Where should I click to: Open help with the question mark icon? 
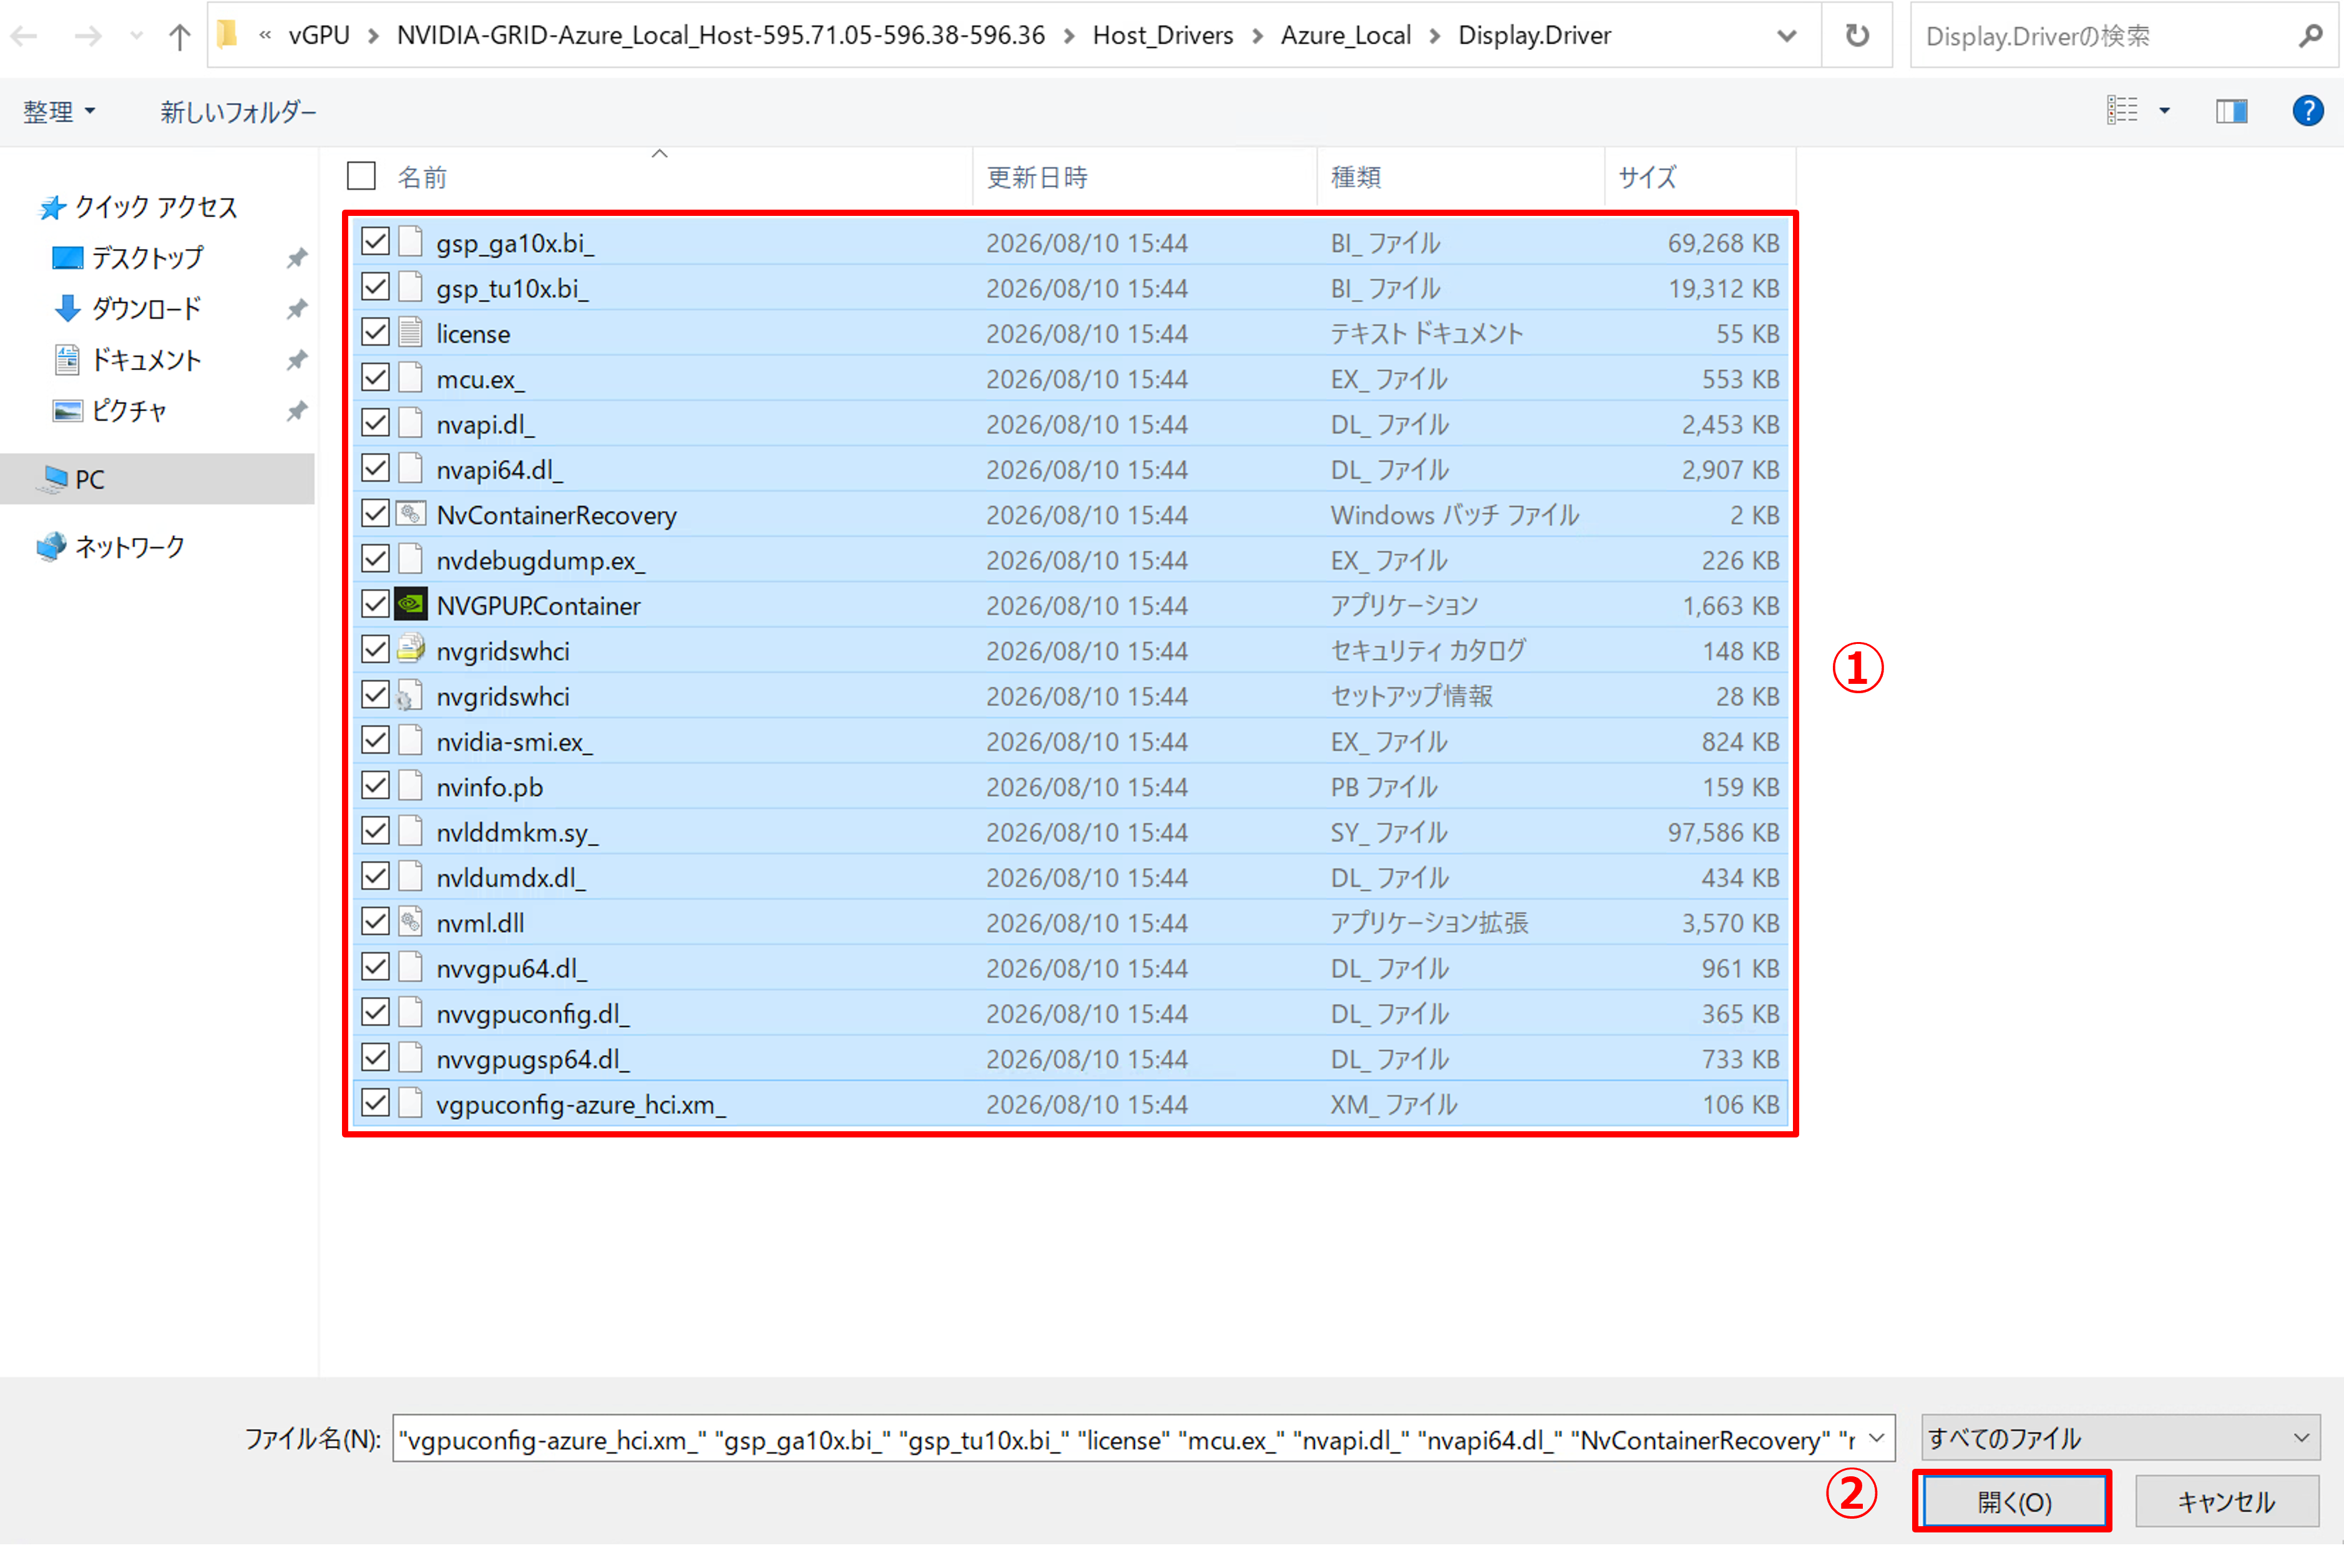[2308, 110]
